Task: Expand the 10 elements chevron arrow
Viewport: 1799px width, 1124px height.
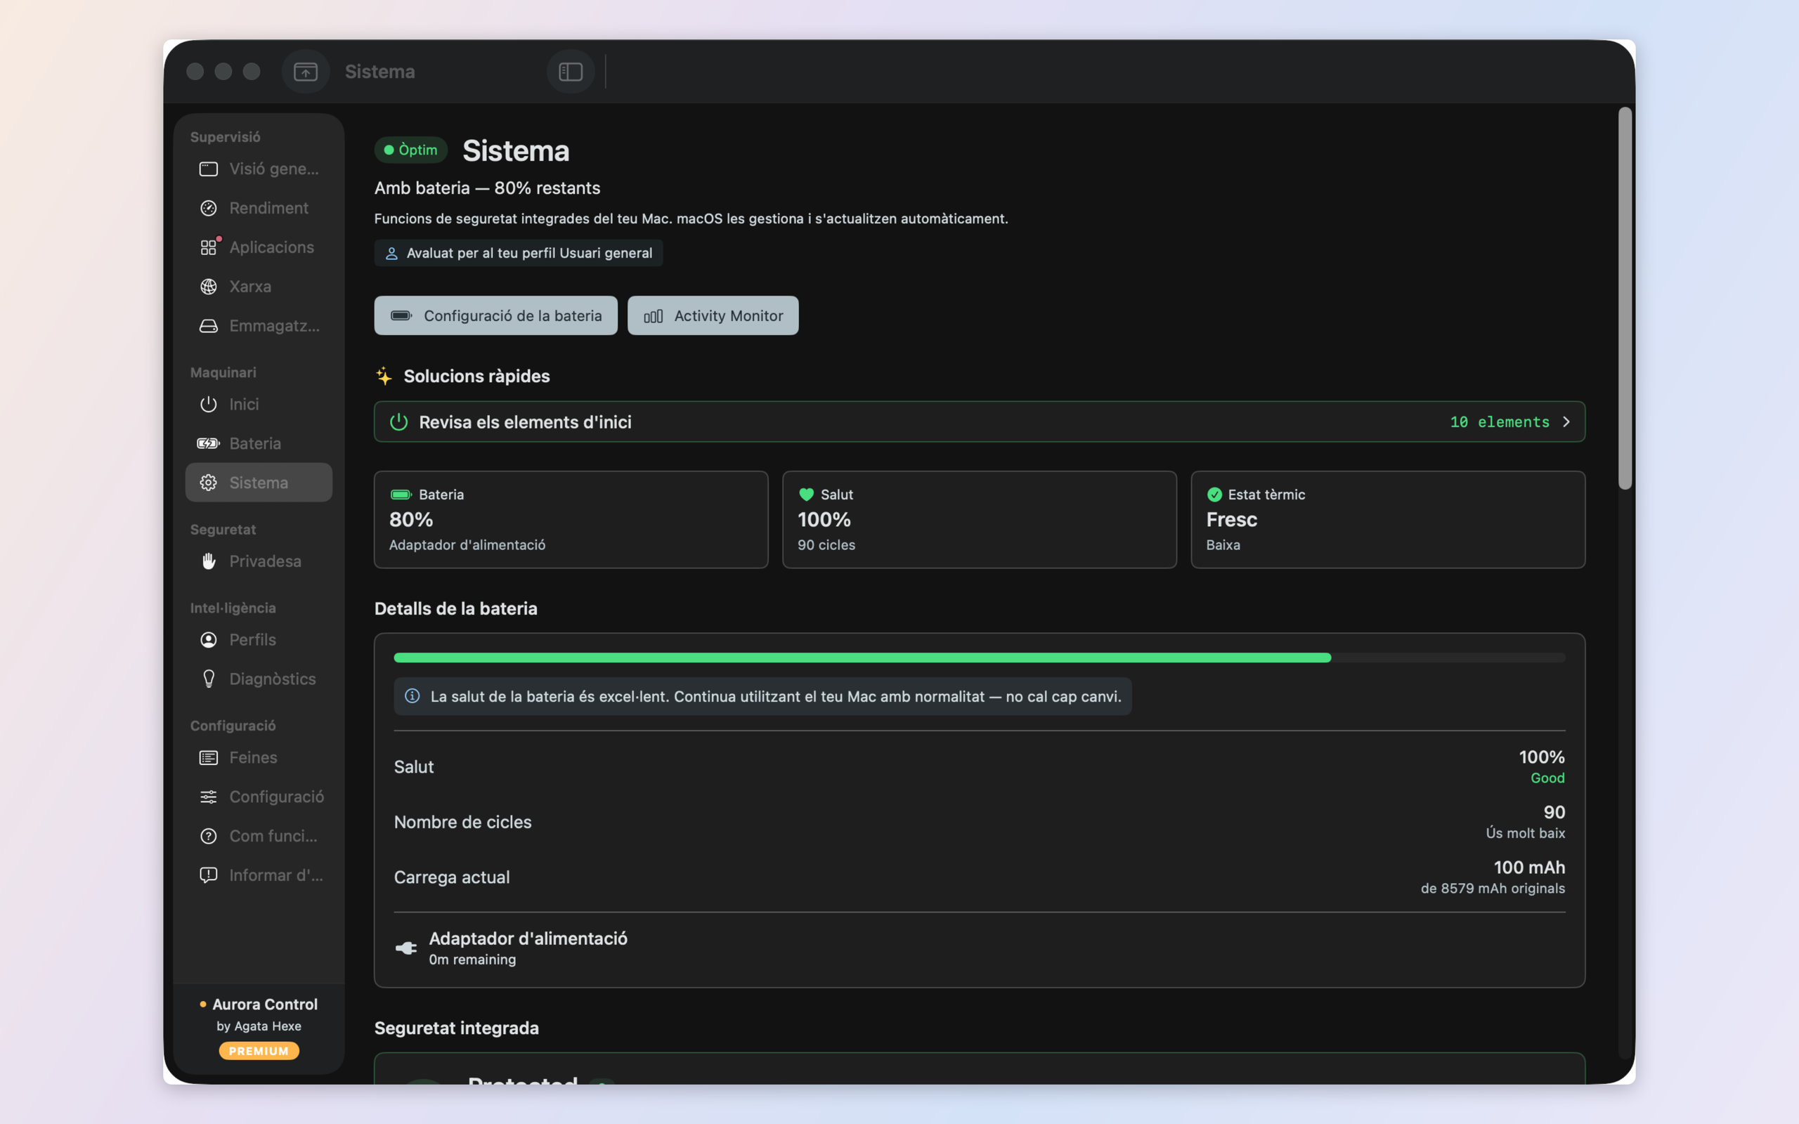Action: pos(1566,422)
